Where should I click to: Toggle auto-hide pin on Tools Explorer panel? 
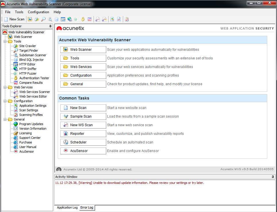tap(51, 26)
